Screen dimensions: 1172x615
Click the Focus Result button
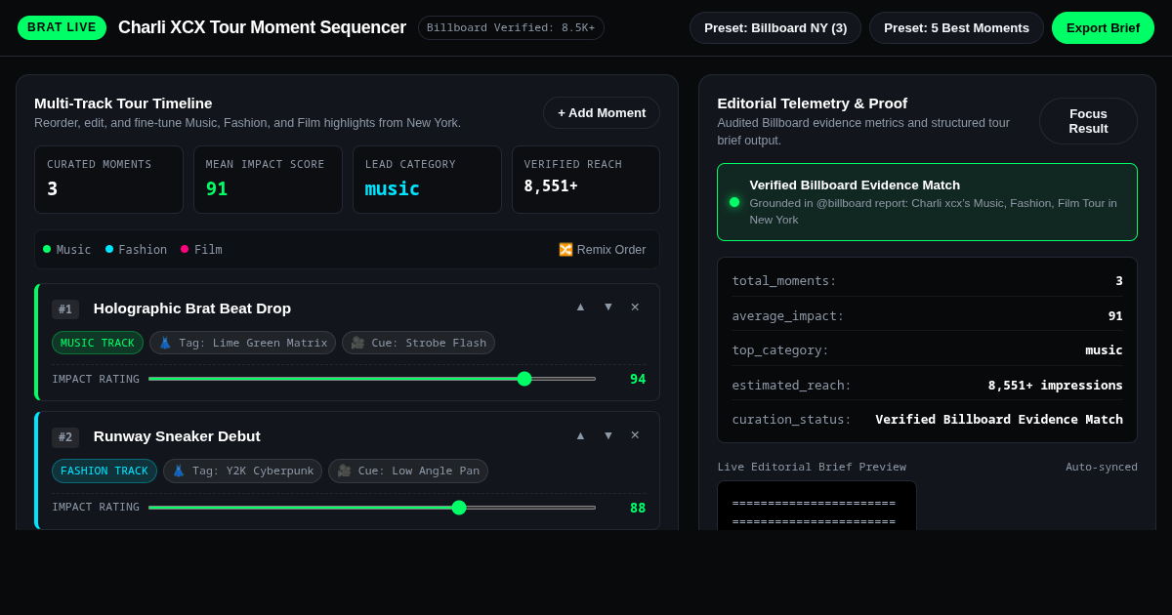(x=1088, y=121)
